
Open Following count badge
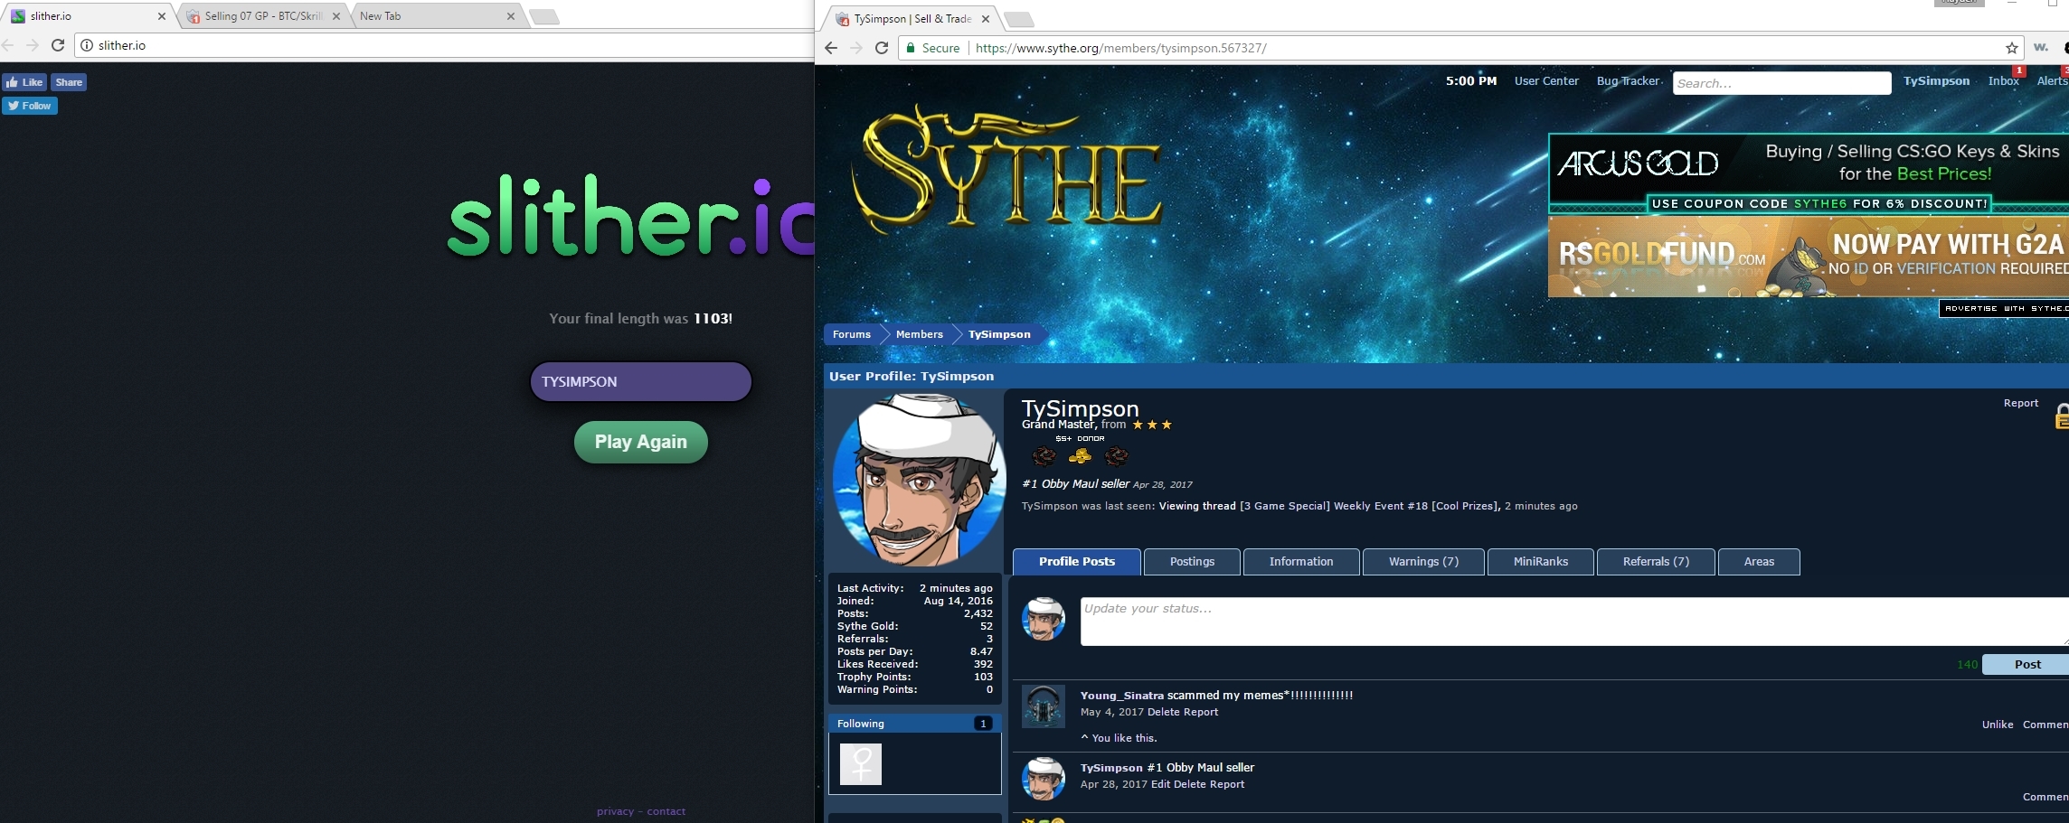(x=983, y=724)
